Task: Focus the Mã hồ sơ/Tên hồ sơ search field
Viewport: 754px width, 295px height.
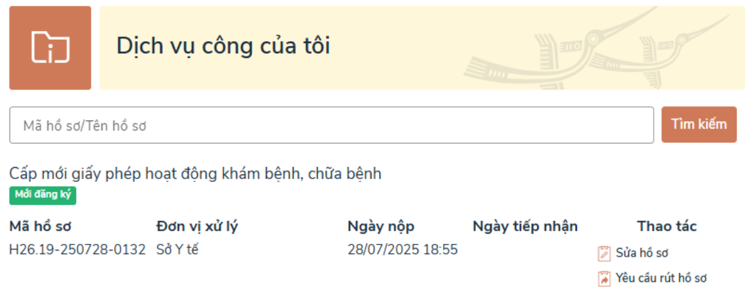Action: point(331,125)
